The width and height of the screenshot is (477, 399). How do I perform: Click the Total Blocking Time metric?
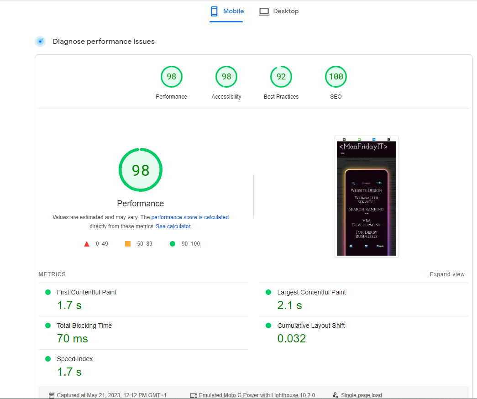pos(84,325)
